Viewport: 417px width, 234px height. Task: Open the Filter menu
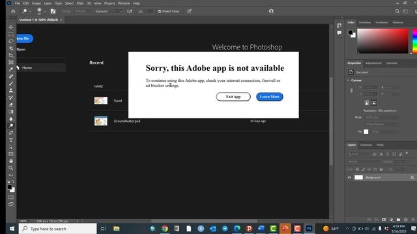80,3
